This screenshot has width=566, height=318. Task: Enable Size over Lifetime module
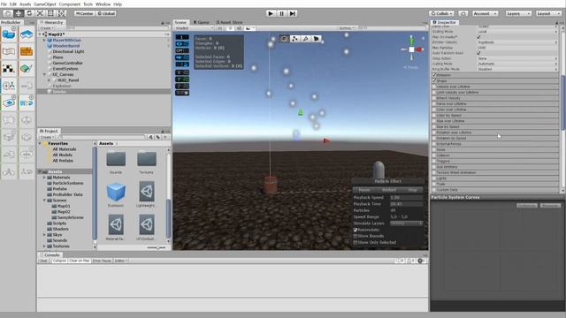coord(434,121)
